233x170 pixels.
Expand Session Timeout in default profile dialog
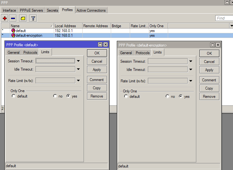pos(78,61)
